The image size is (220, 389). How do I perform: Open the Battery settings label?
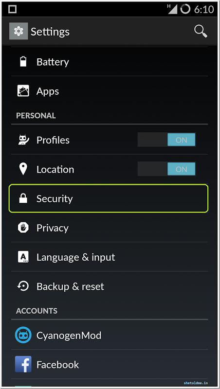(53, 62)
